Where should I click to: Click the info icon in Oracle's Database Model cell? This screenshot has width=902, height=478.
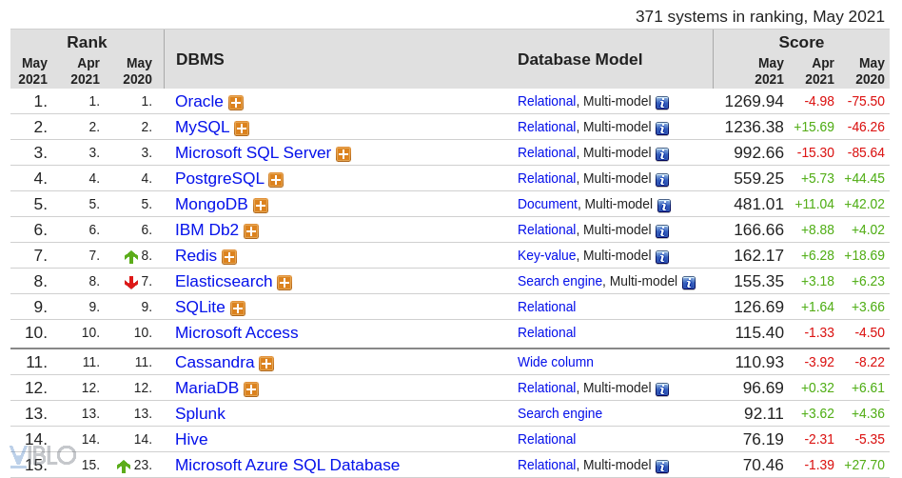(662, 103)
